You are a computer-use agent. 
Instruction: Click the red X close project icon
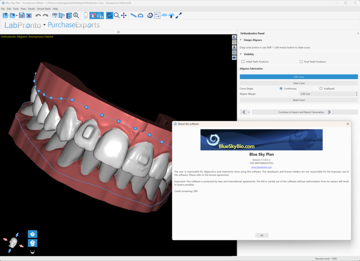(29, 15)
